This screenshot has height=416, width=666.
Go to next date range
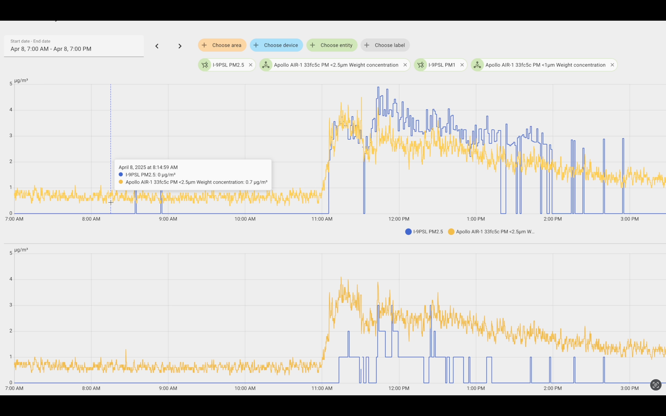[180, 46]
